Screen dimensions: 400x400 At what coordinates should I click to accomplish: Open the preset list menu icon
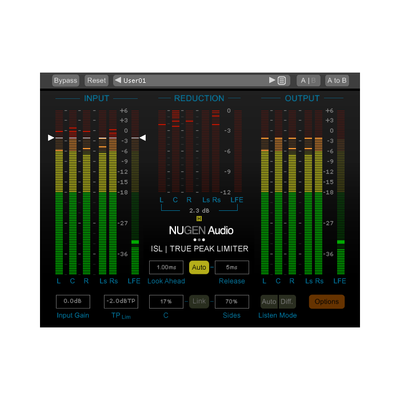pyautogui.click(x=282, y=81)
